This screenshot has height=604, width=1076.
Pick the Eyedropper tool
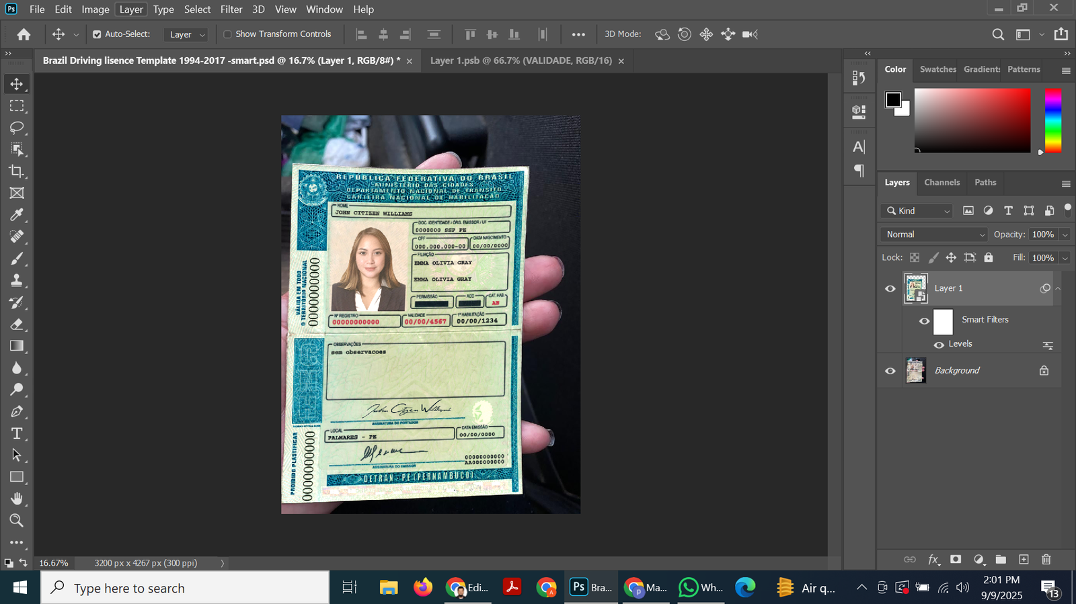point(17,215)
